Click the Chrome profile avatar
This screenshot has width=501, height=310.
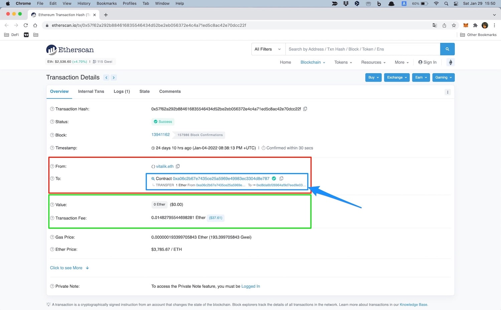click(485, 25)
